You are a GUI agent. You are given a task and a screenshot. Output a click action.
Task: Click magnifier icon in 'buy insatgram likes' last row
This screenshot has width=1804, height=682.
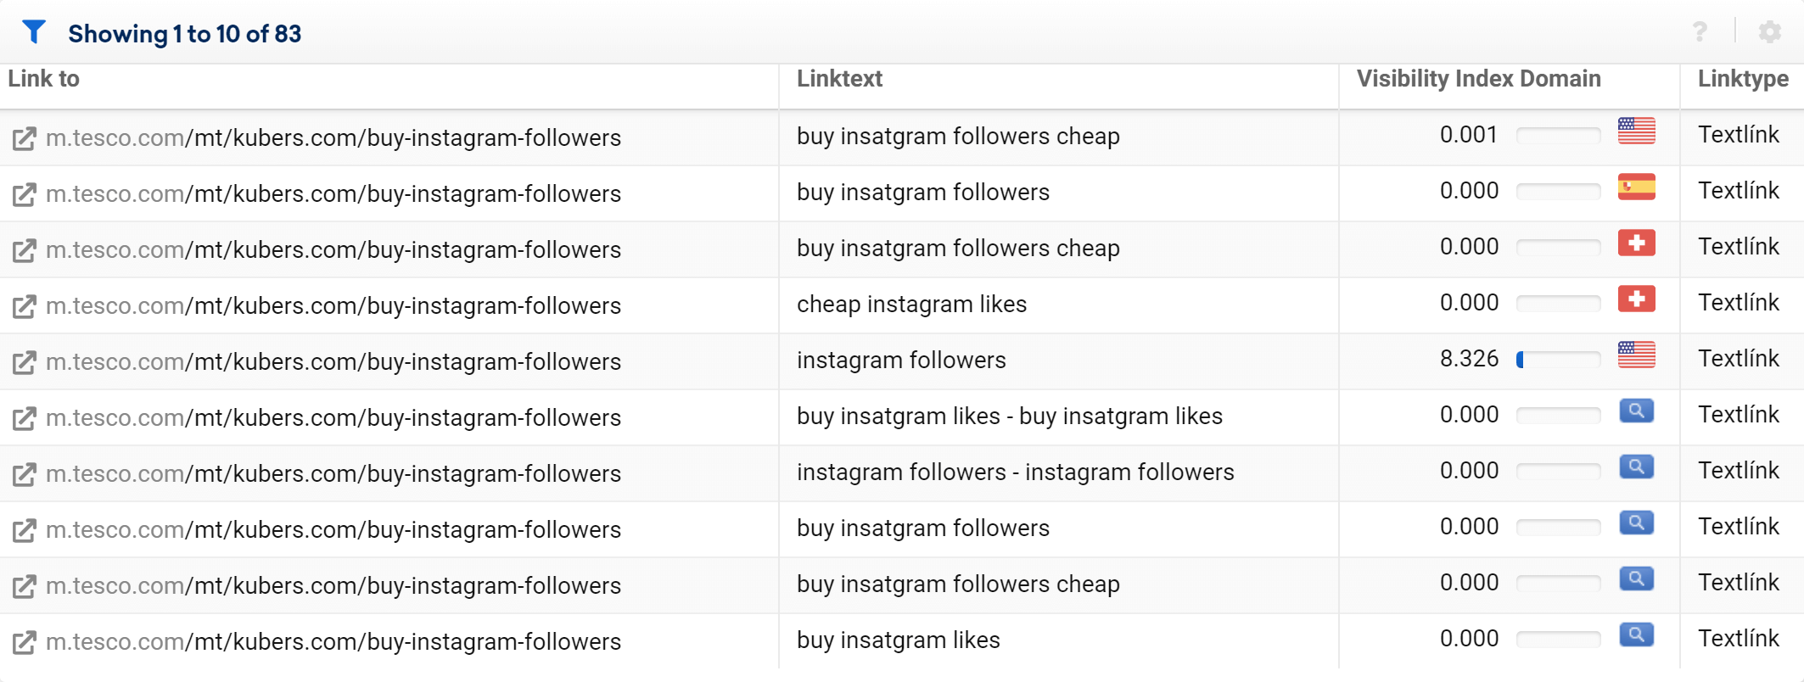1636,634
